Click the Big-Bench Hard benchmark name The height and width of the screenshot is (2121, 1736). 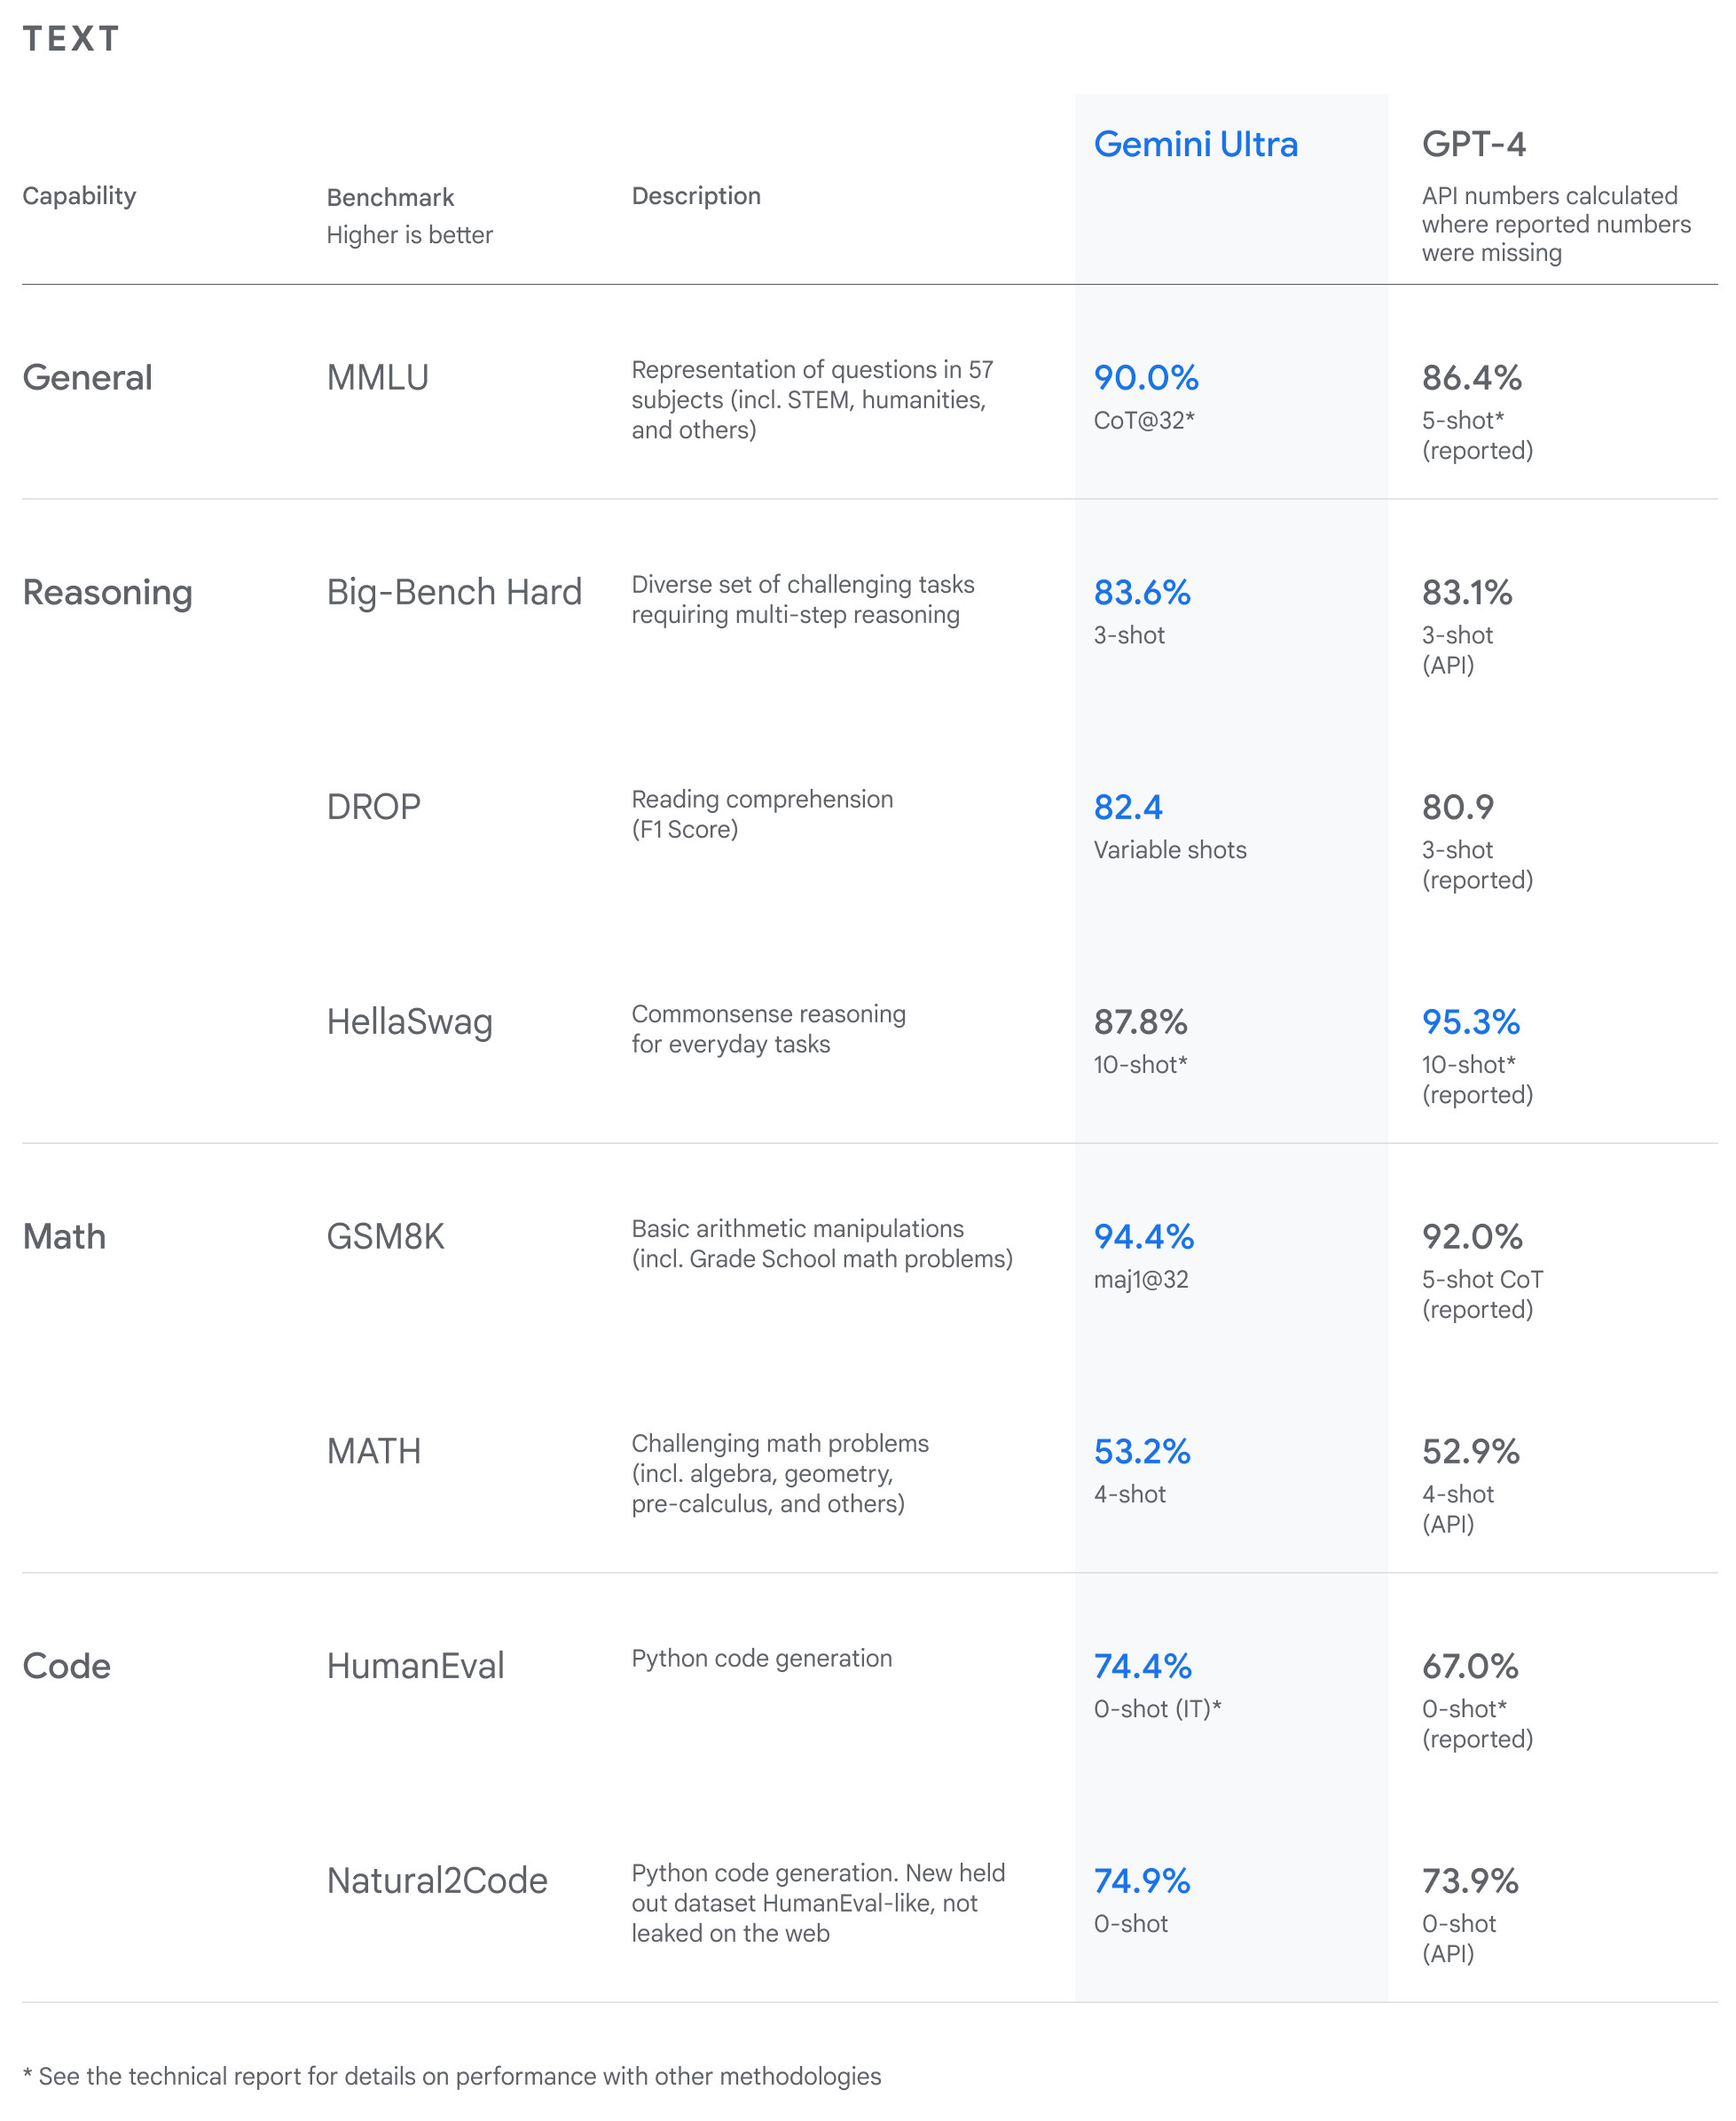[x=454, y=592]
